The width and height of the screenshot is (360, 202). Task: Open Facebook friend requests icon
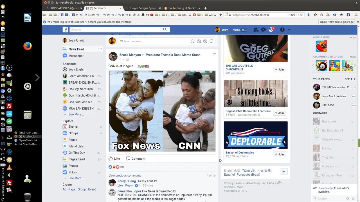pos(256,30)
